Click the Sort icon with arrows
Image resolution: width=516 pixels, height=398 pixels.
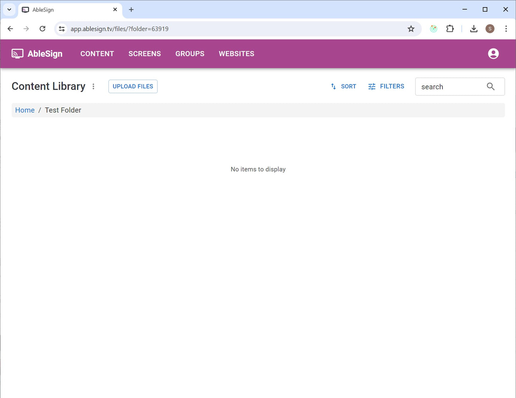pyautogui.click(x=334, y=86)
